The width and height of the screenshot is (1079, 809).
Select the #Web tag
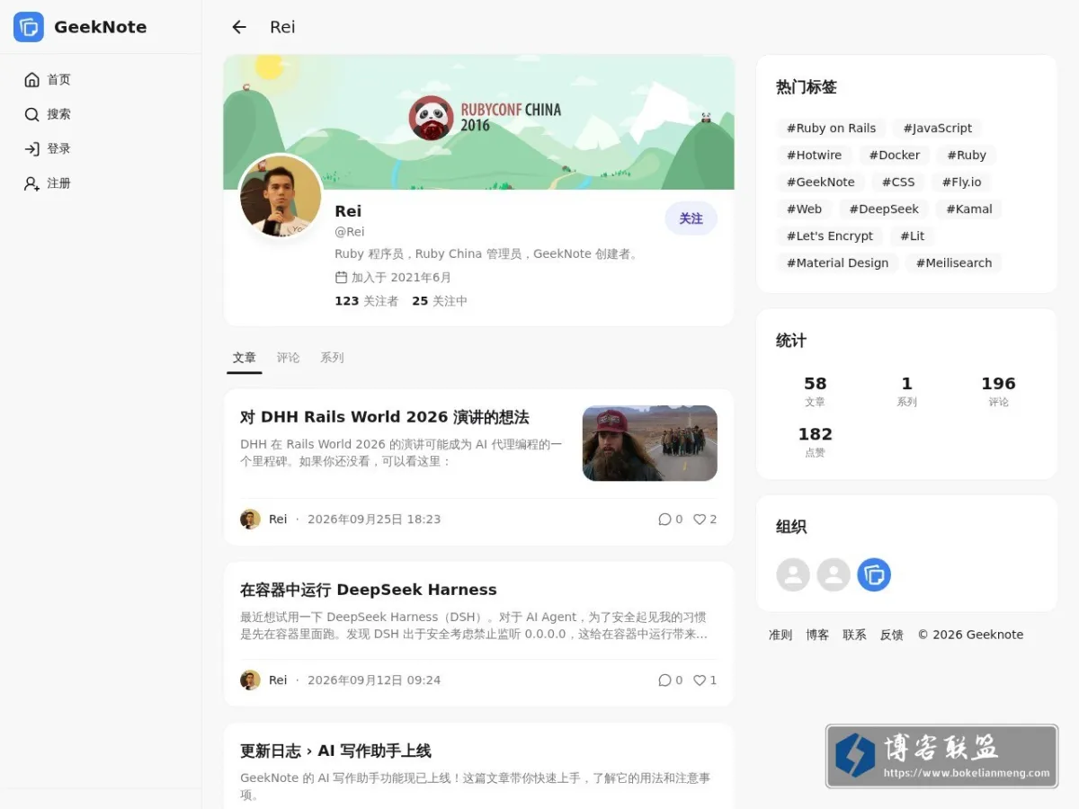[804, 209]
